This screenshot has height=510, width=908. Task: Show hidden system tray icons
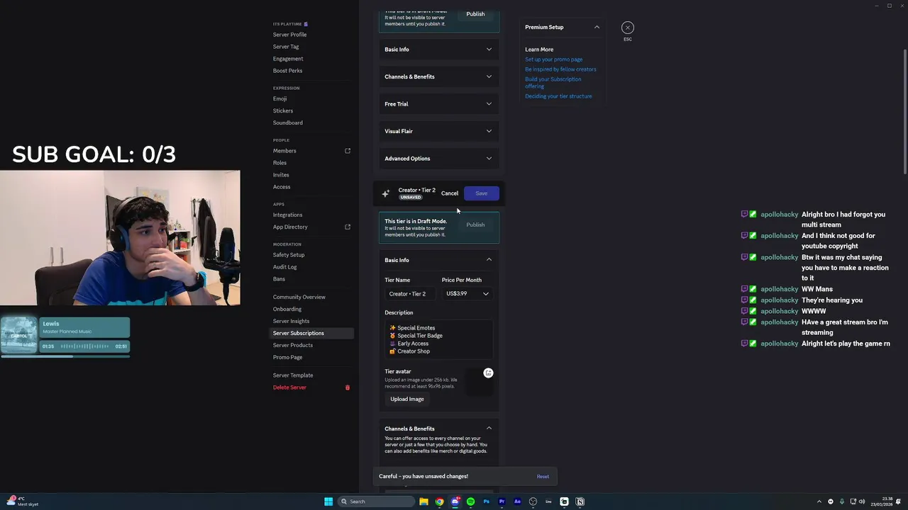pos(819,501)
